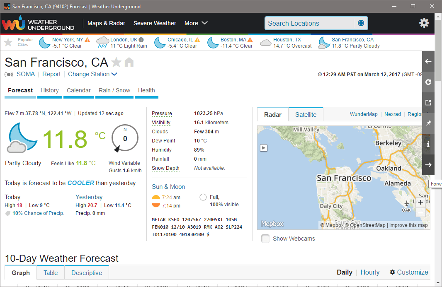The image size is (442, 287).
Task: Set San Francisco as home with house icon
Action: click(x=129, y=62)
